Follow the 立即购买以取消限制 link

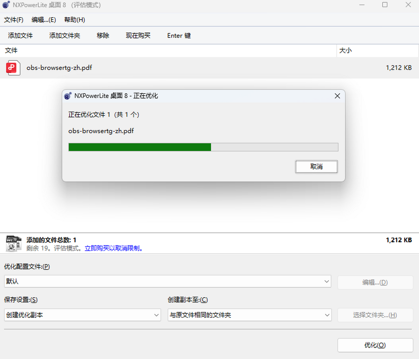[x=114, y=248]
